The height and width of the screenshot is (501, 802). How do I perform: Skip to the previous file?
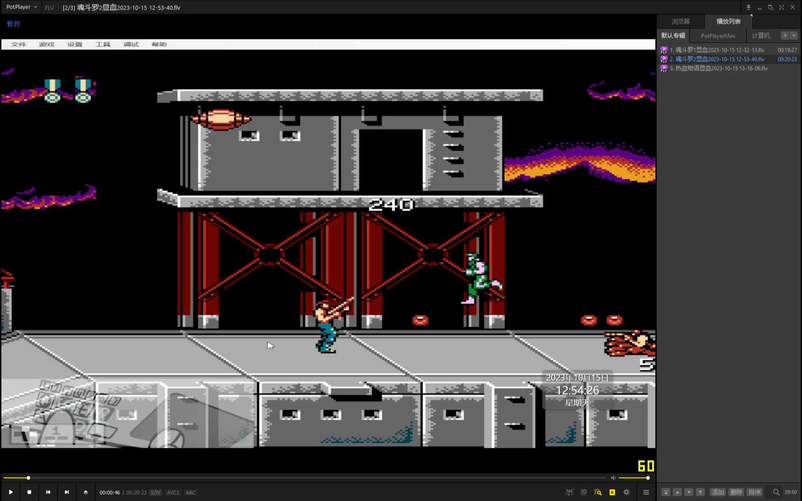click(48, 492)
